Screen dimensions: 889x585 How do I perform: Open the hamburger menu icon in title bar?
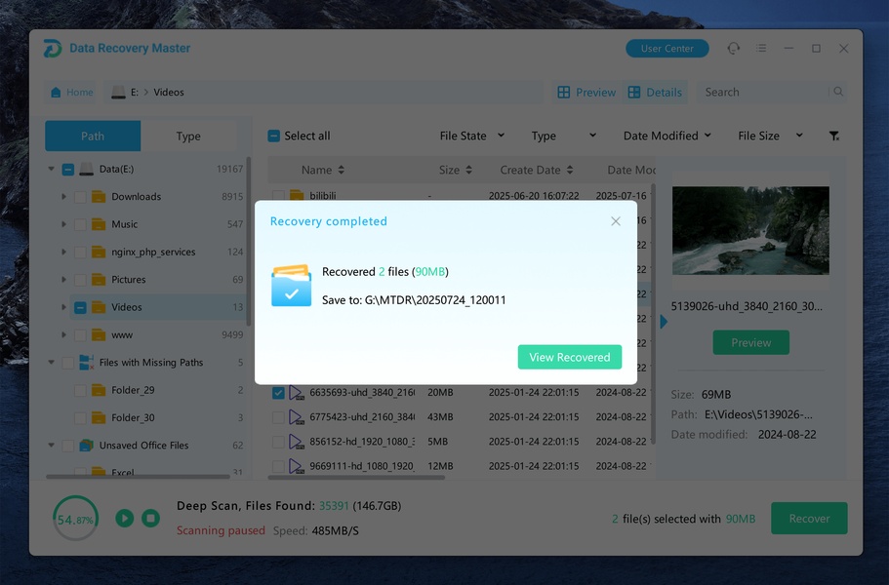tap(761, 49)
